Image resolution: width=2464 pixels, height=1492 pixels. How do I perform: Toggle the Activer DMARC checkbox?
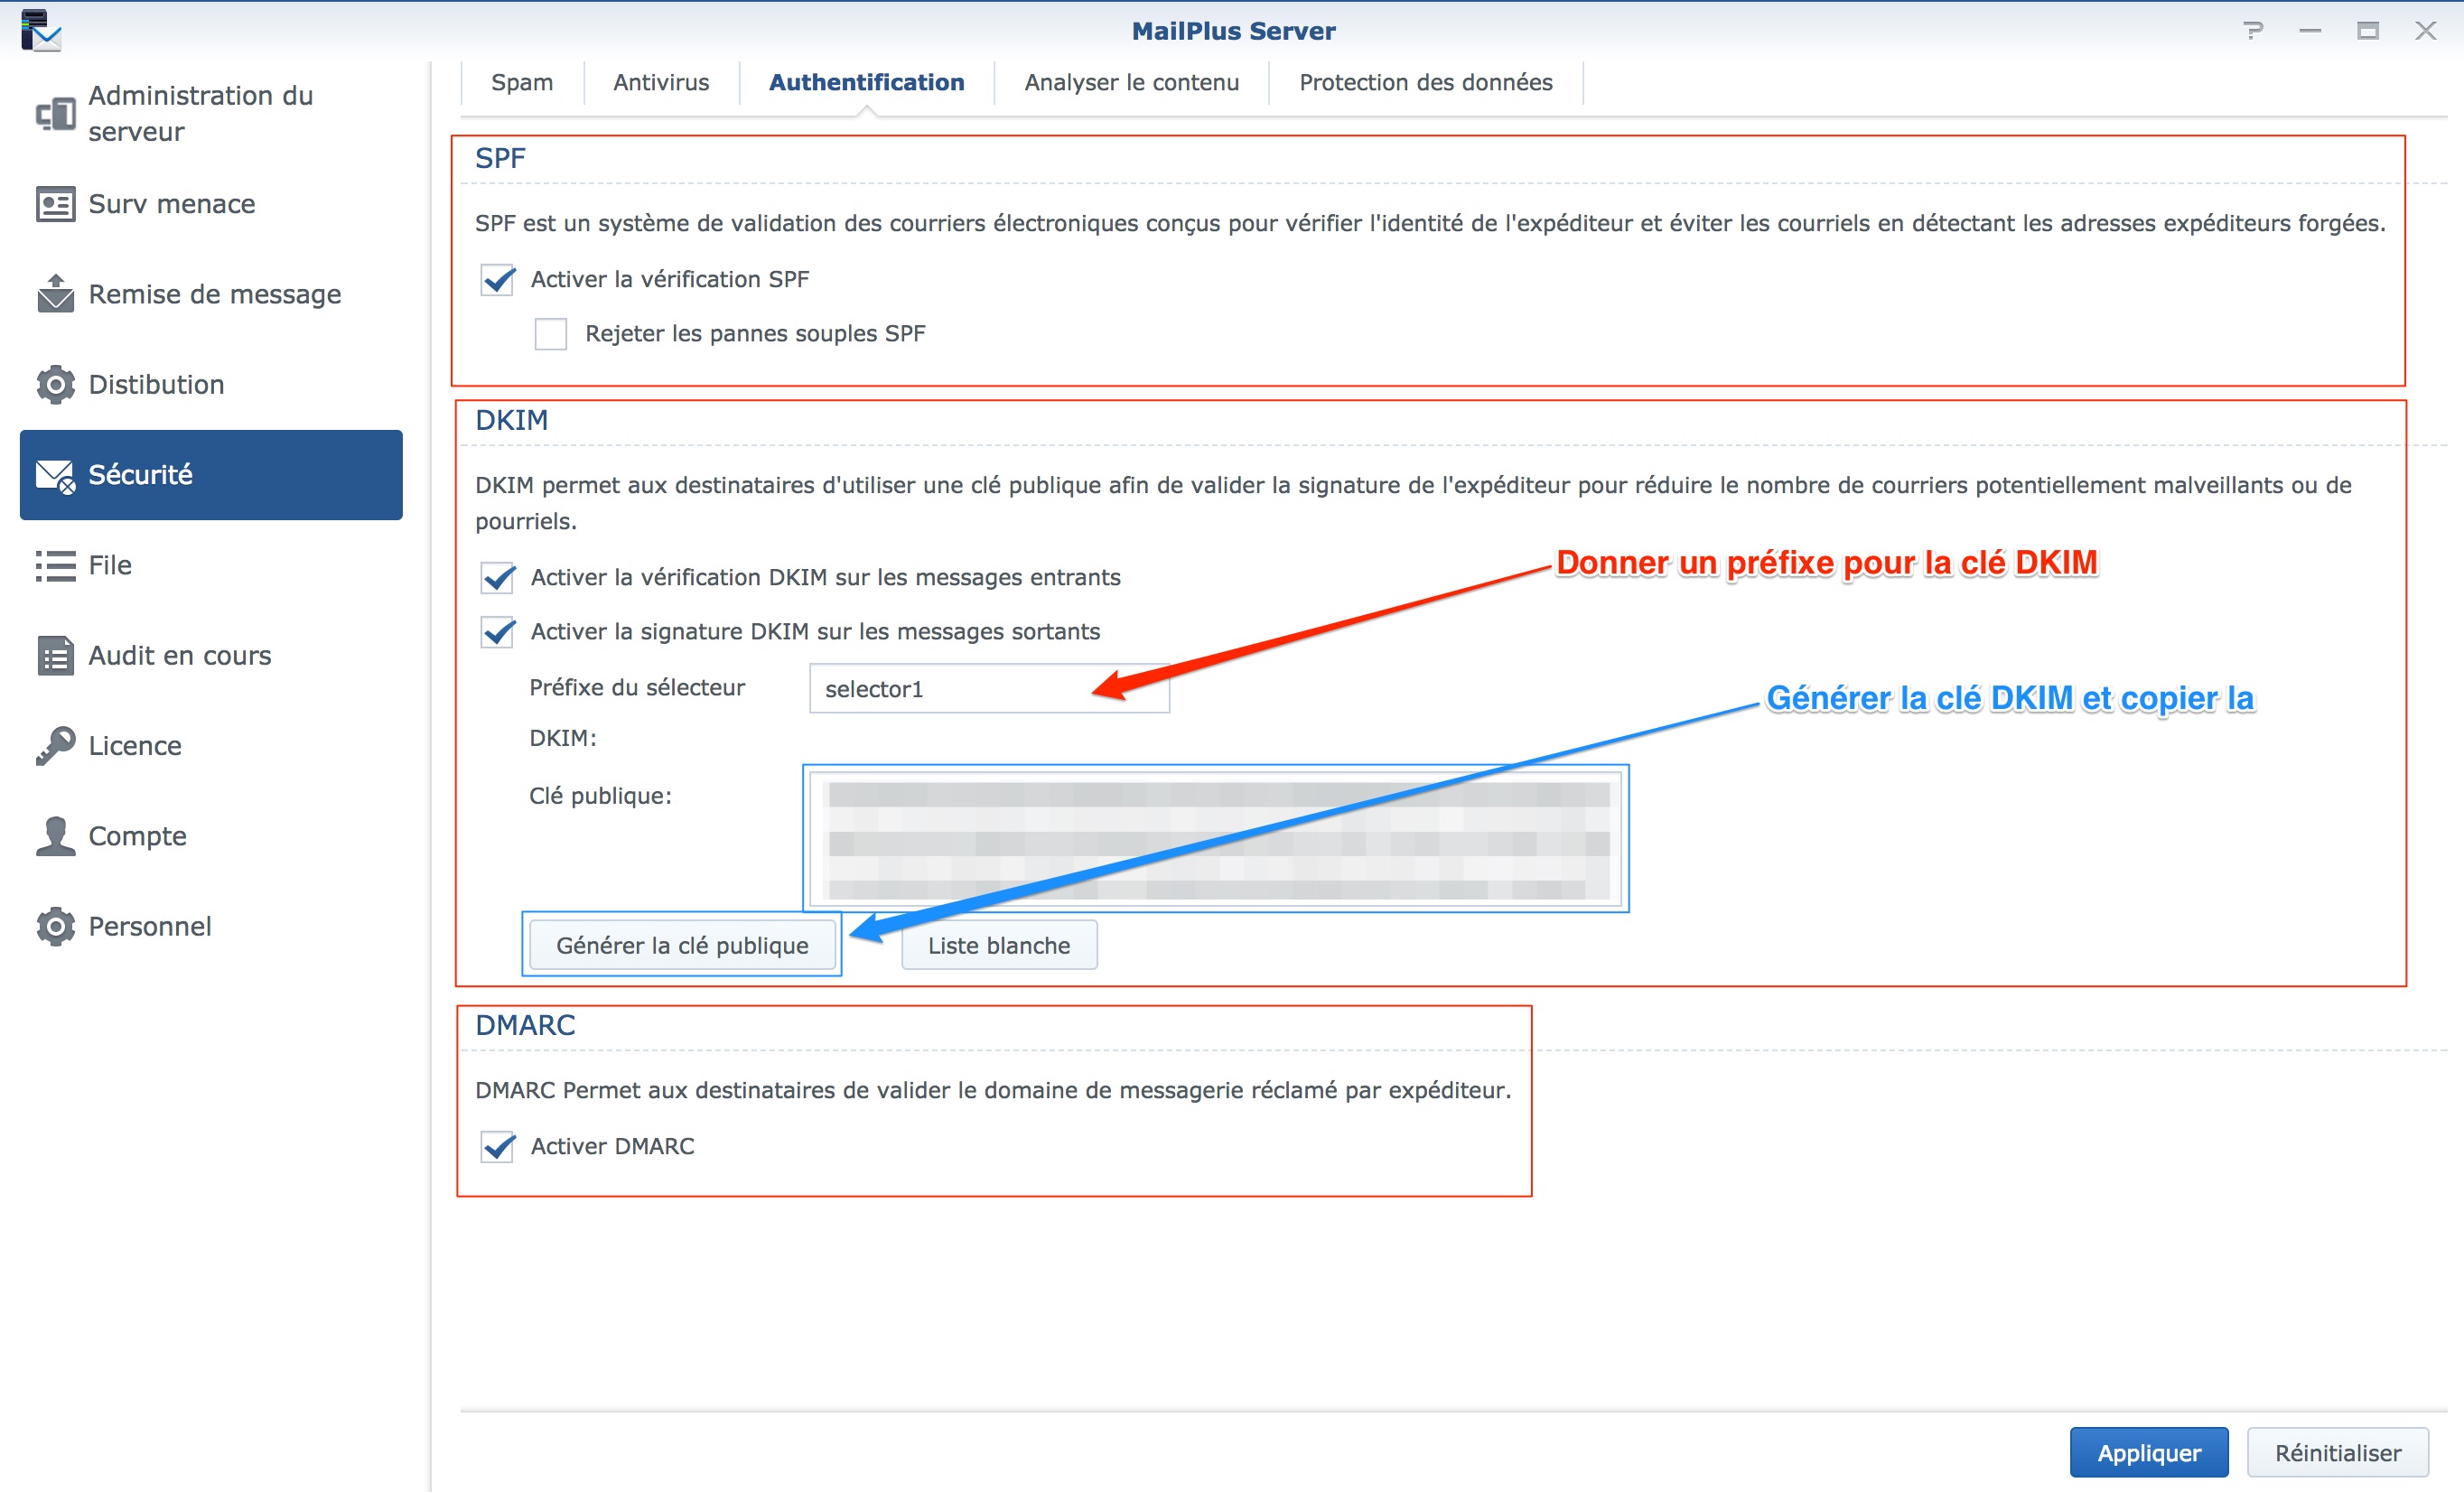click(x=498, y=1146)
